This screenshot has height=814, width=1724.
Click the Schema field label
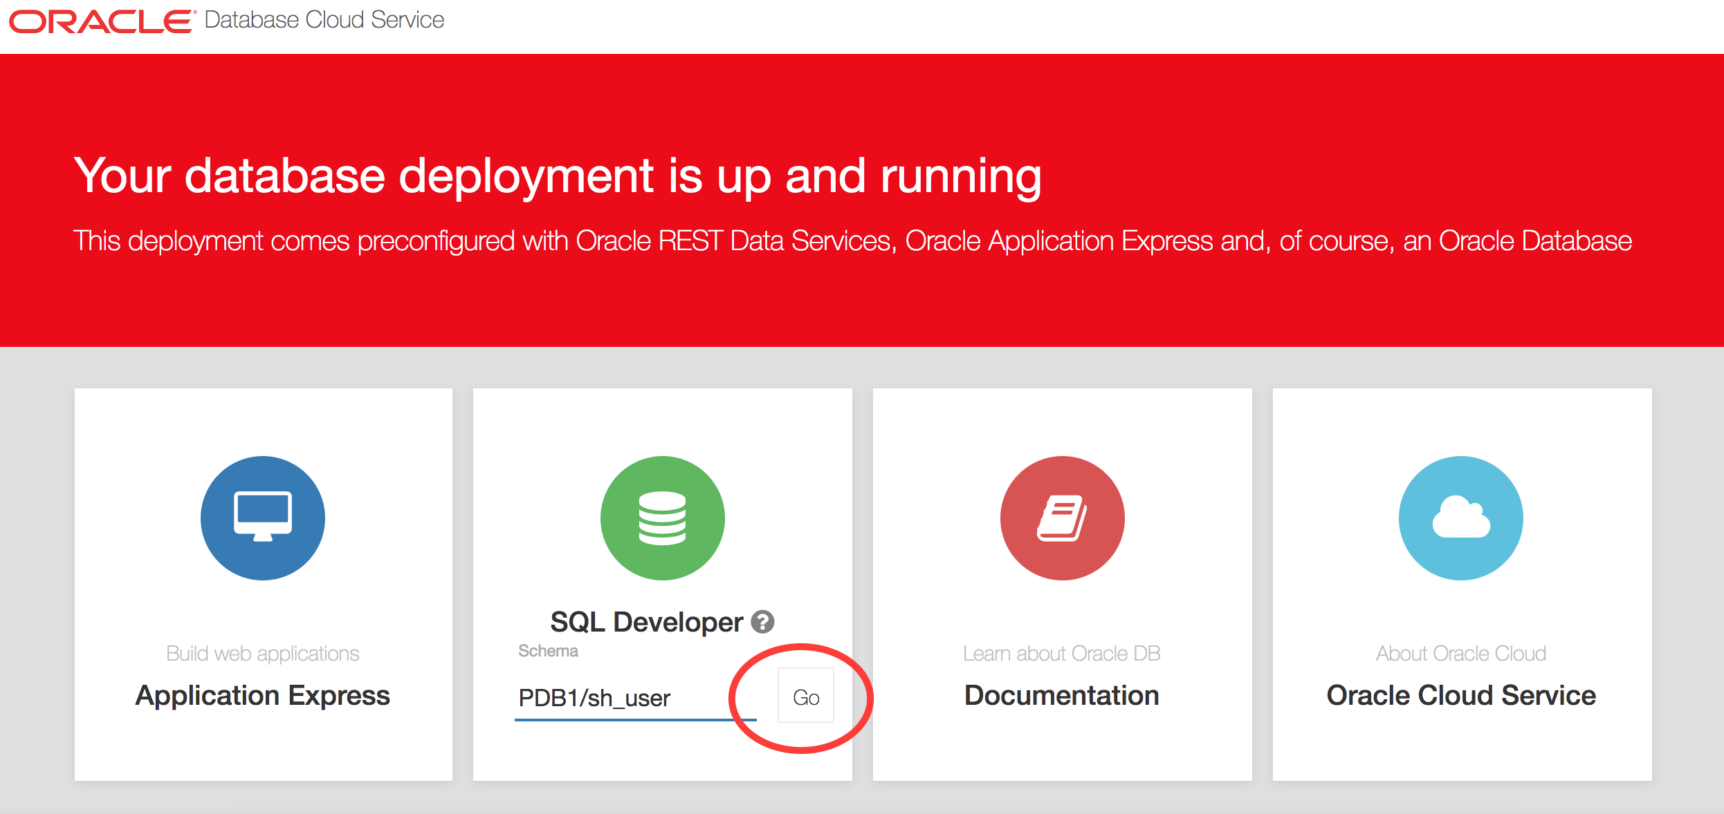click(548, 651)
